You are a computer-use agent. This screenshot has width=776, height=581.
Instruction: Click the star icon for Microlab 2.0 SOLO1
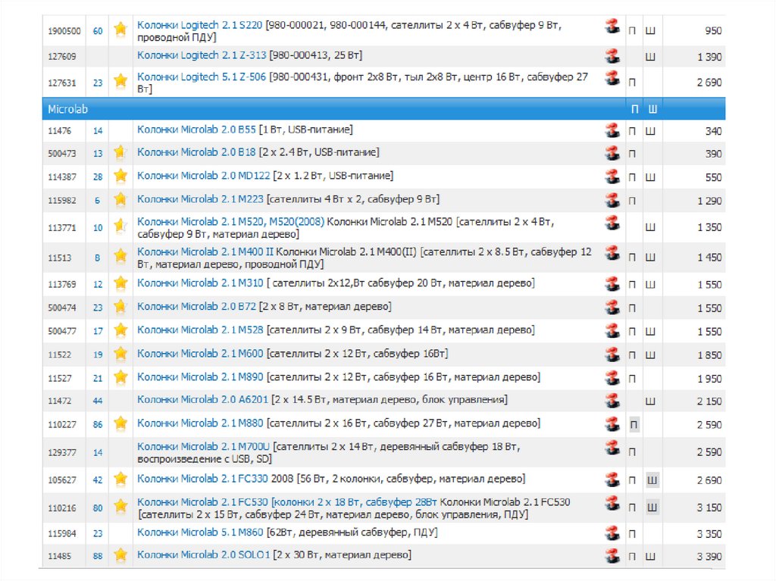pos(120,555)
